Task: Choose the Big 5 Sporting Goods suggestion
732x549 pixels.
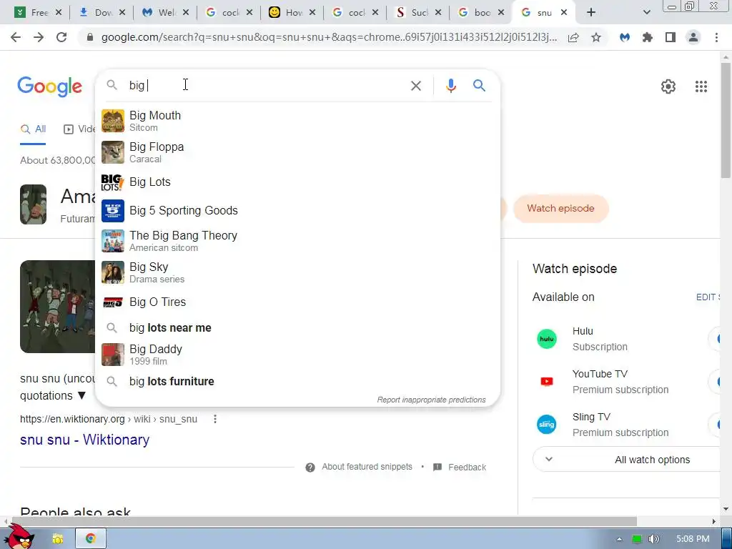Action: tap(297, 211)
